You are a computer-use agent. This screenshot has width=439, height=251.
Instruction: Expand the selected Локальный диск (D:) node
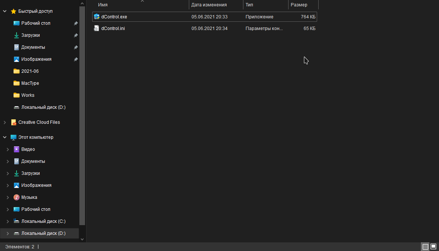click(8, 233)
